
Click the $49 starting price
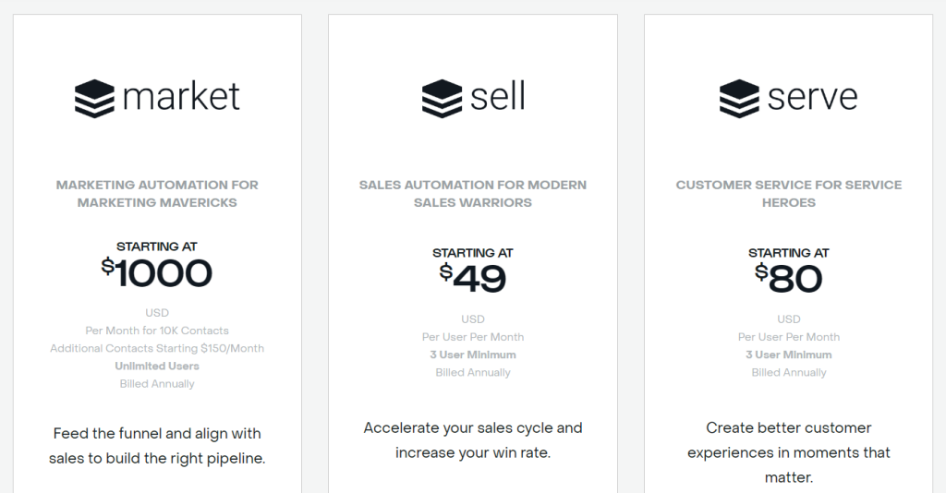pos(473,279)
